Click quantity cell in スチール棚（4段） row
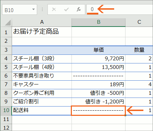Viewport: 153px width, 131px height. point(139,68)
